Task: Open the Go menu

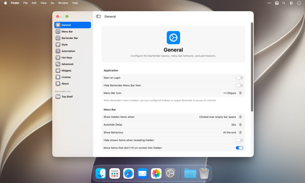Action: (52, 3)
